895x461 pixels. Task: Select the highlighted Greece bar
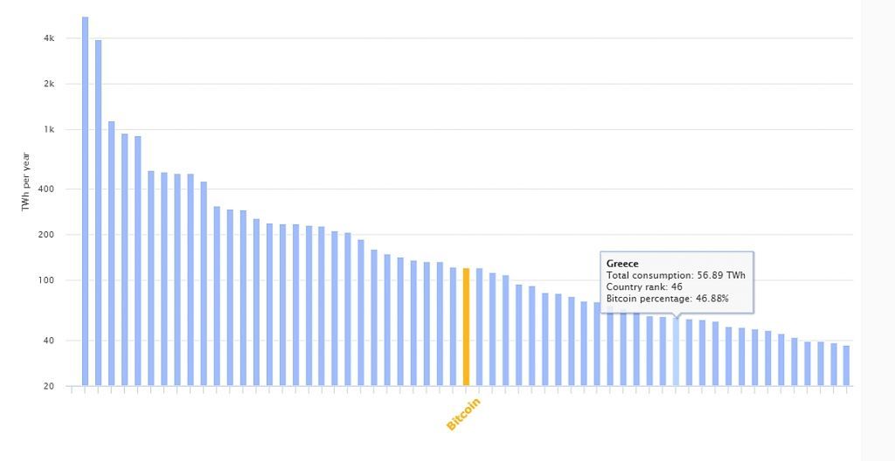click(x=676, y=351)
